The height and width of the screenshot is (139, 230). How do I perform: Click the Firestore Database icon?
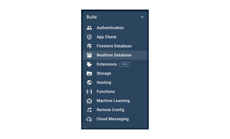[x=89, y=46]
